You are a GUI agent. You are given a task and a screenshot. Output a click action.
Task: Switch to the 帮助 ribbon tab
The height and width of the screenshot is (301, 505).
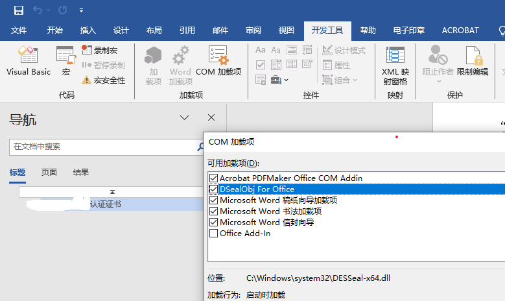click(368, 30)
